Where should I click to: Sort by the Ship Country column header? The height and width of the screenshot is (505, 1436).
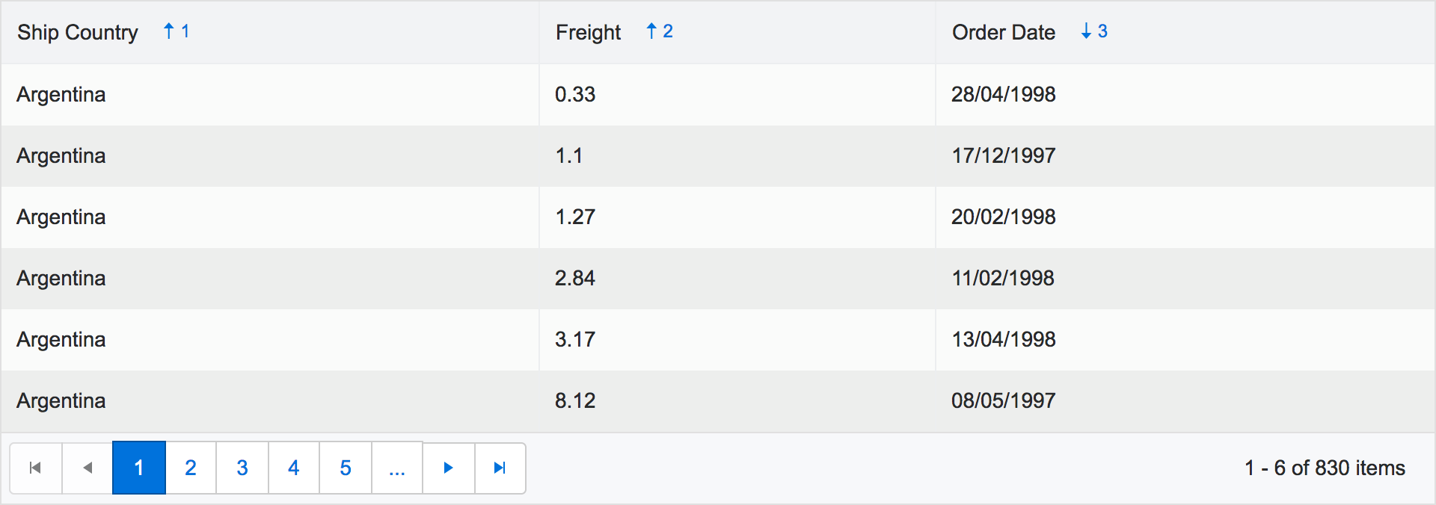coord(78,32)
